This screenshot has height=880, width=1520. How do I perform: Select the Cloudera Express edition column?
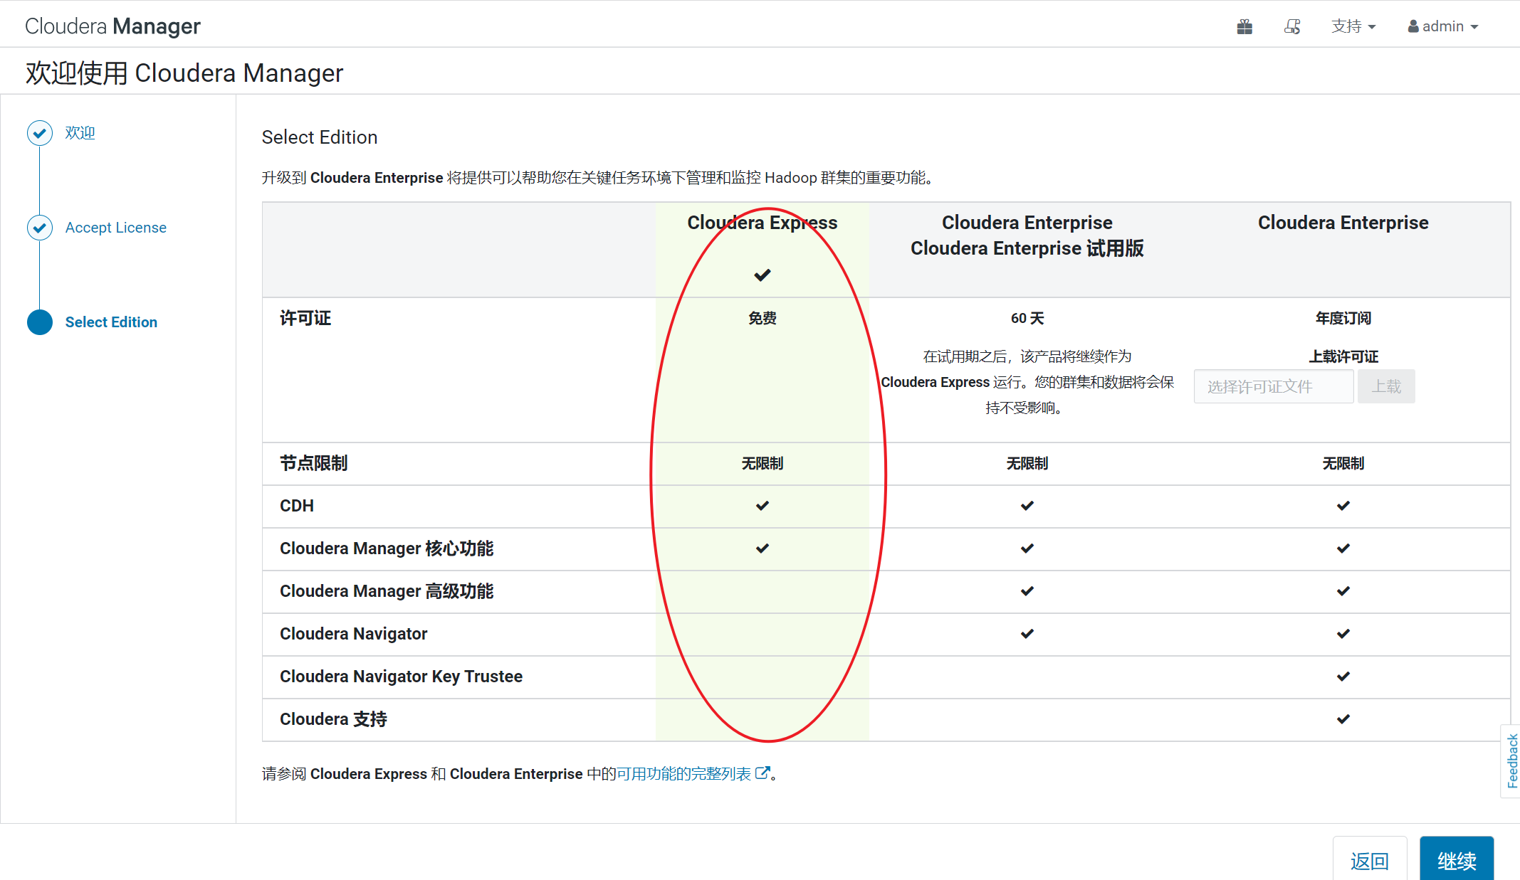tap(762, 223)
